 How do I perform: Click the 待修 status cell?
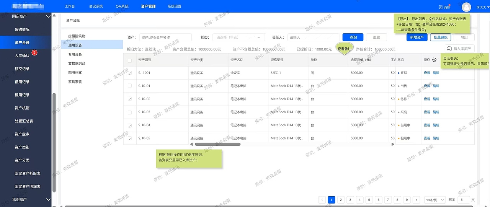pyautogui.click(x=403, y=99)
